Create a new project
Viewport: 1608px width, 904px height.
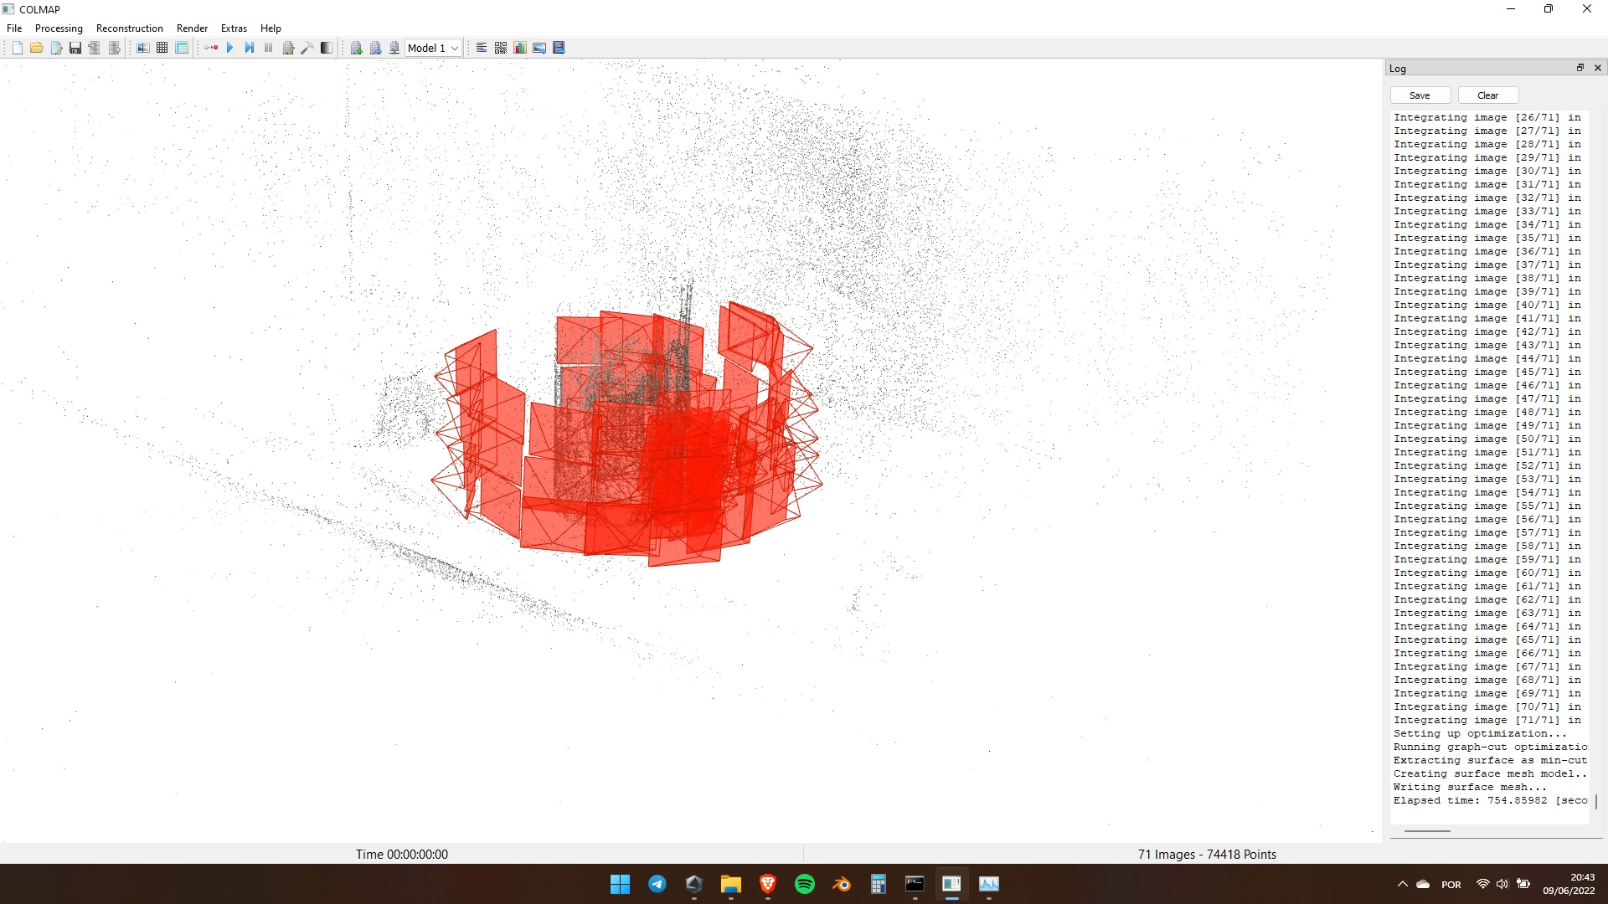coord(17,48)
